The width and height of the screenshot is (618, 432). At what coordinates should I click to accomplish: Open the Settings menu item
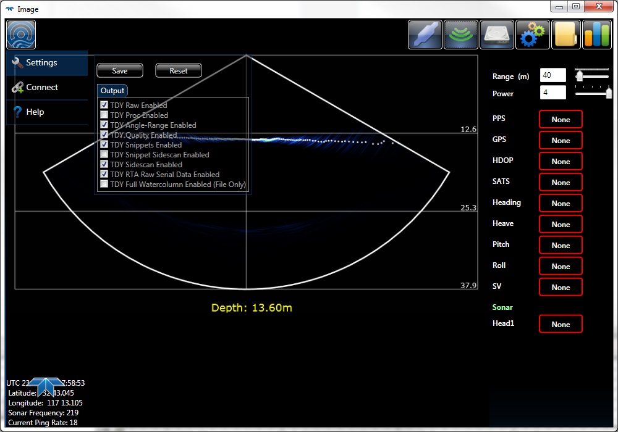(41, 63)
